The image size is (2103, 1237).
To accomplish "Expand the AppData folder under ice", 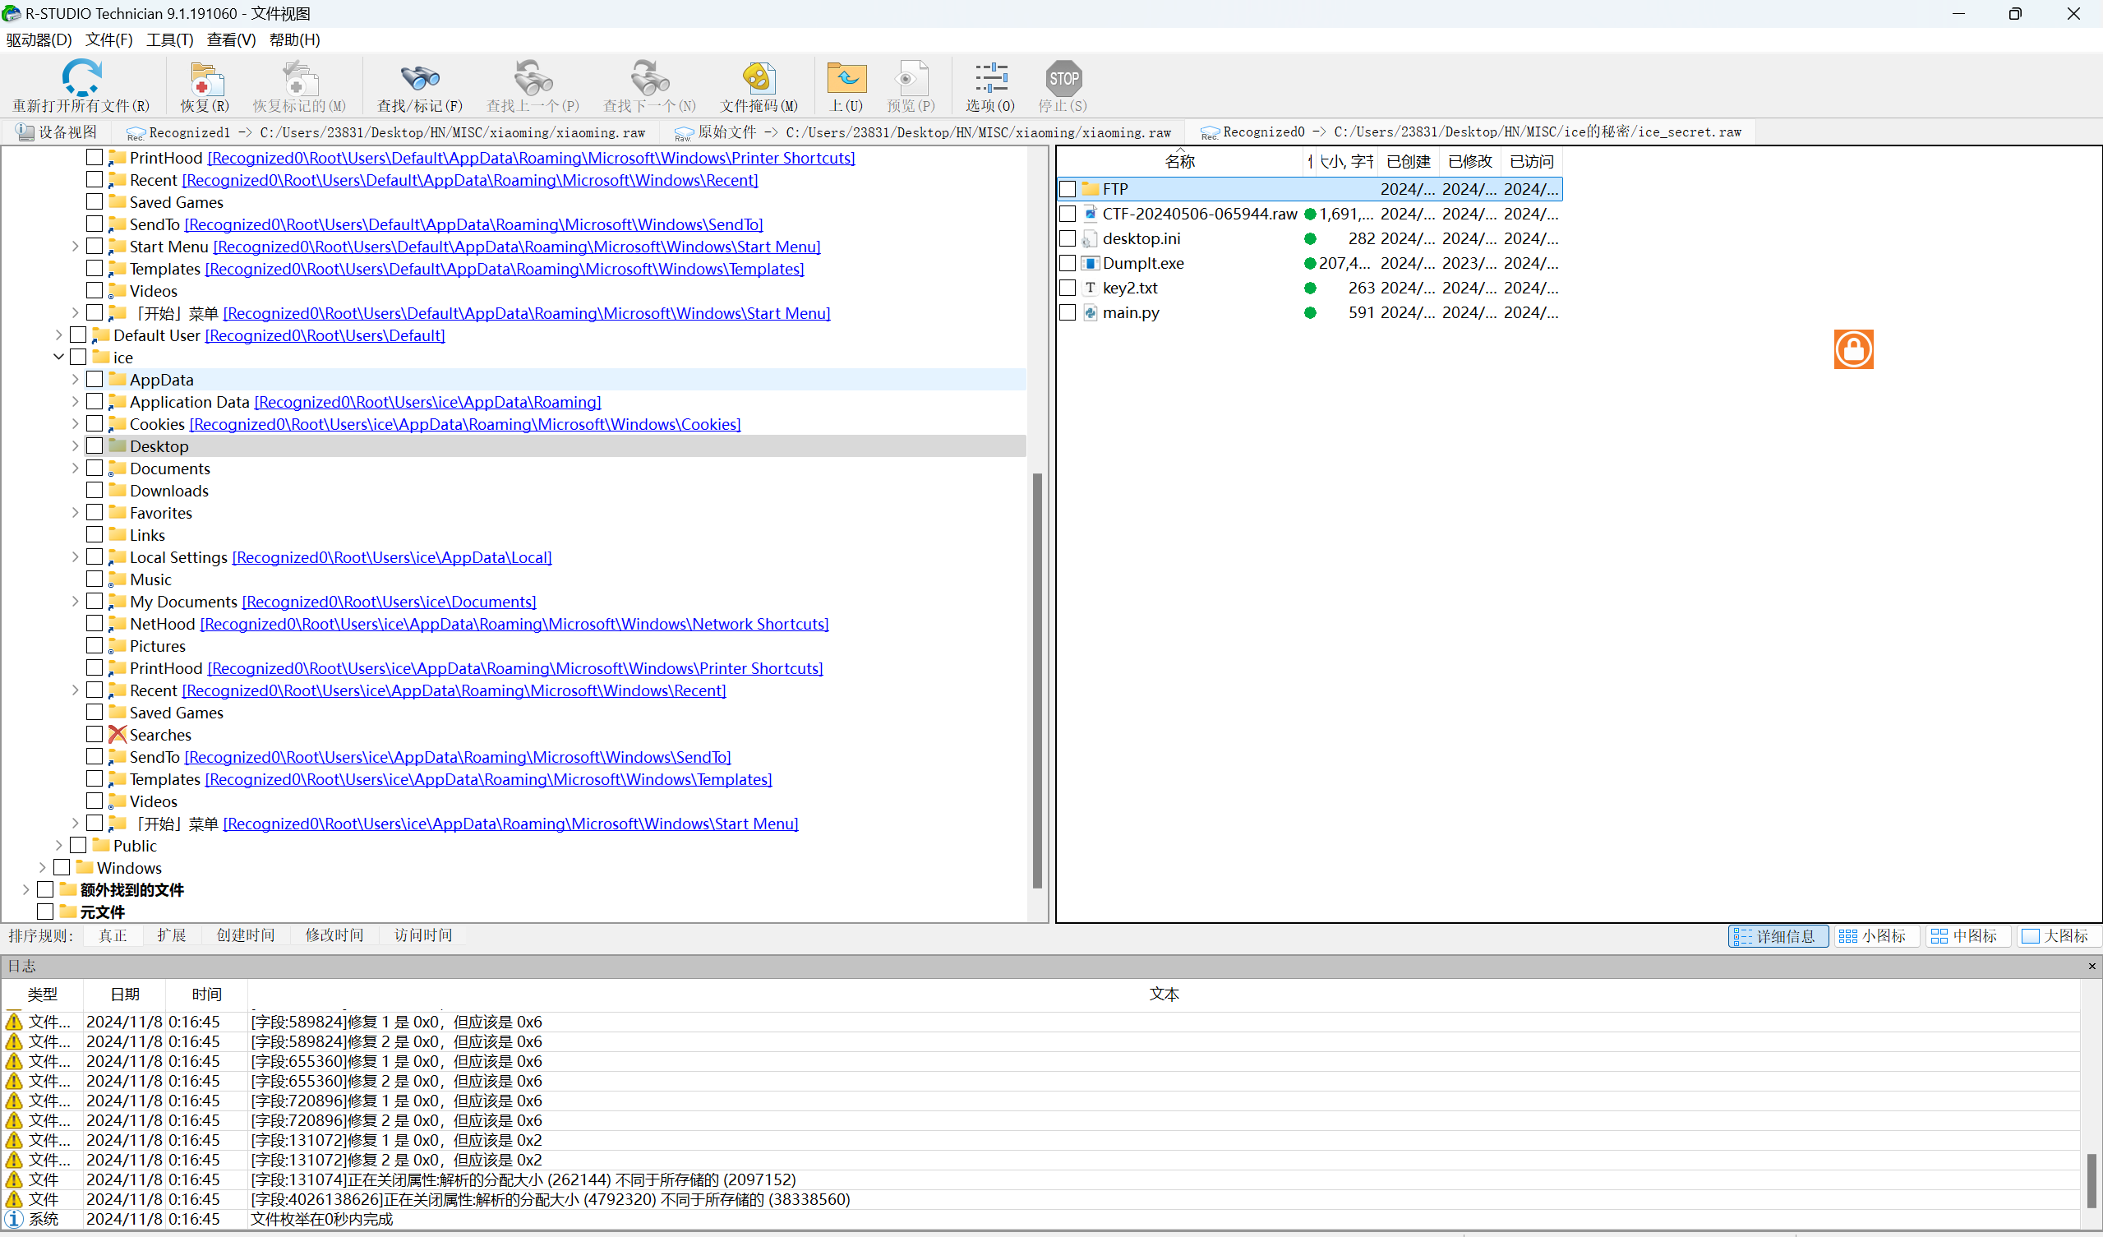I will [x=75, y=379].
